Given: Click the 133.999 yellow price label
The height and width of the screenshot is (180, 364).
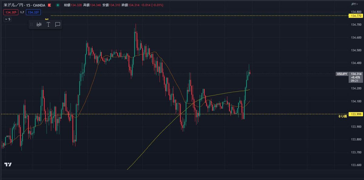Looking at the screenshot, I should pos(356,114).
